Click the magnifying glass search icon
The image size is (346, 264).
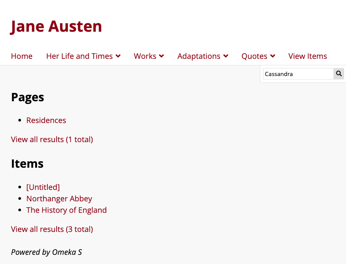pyautogui.click(x=339, y=74)
